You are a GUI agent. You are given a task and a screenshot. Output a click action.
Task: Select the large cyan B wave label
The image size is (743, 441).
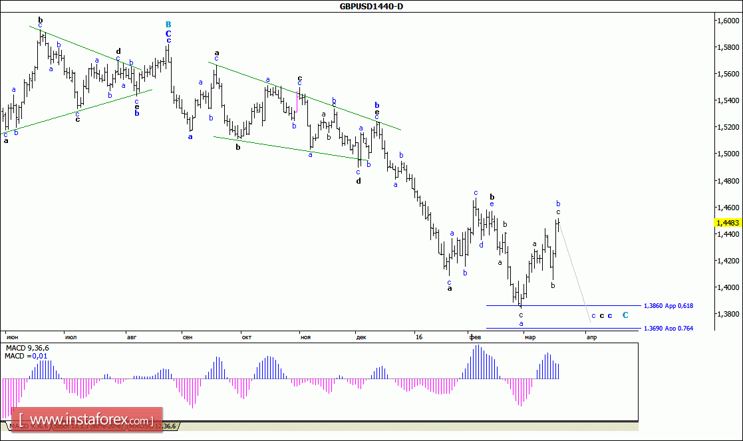click(168, 24)
